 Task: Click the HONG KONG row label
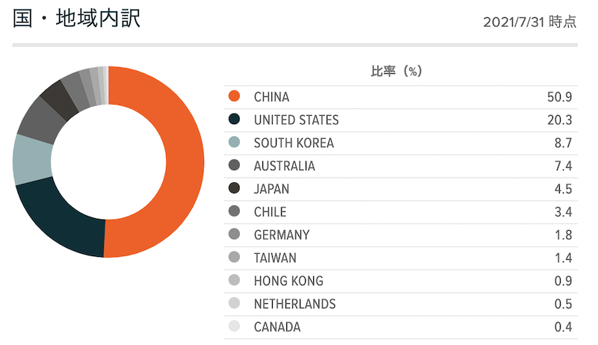point(289,281)
